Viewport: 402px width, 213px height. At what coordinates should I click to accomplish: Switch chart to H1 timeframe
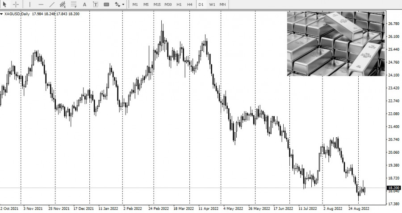tap(179, 4)
